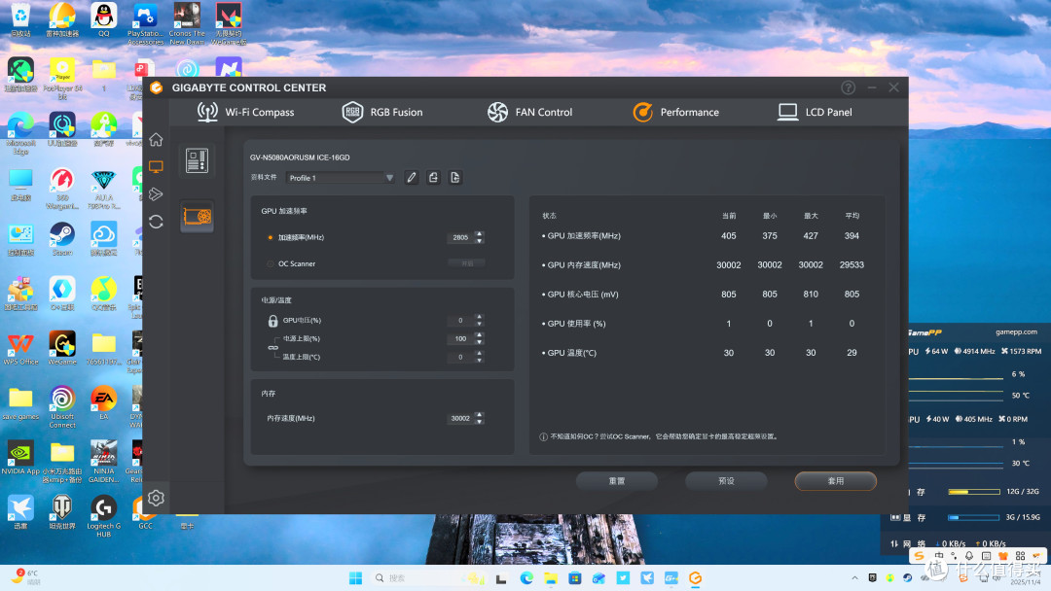Click the memory speed field 30002
The width and height of the screenshot is (1051, 591).
point(460,418)
